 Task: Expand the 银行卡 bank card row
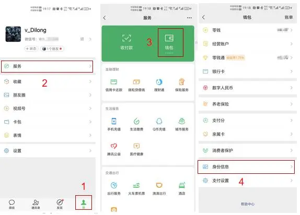tap(247, 71)
